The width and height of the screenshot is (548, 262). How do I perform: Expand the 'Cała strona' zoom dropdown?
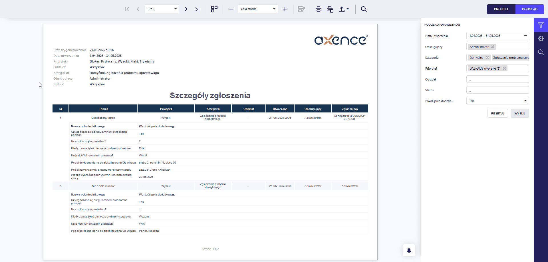tap(258, 9)
